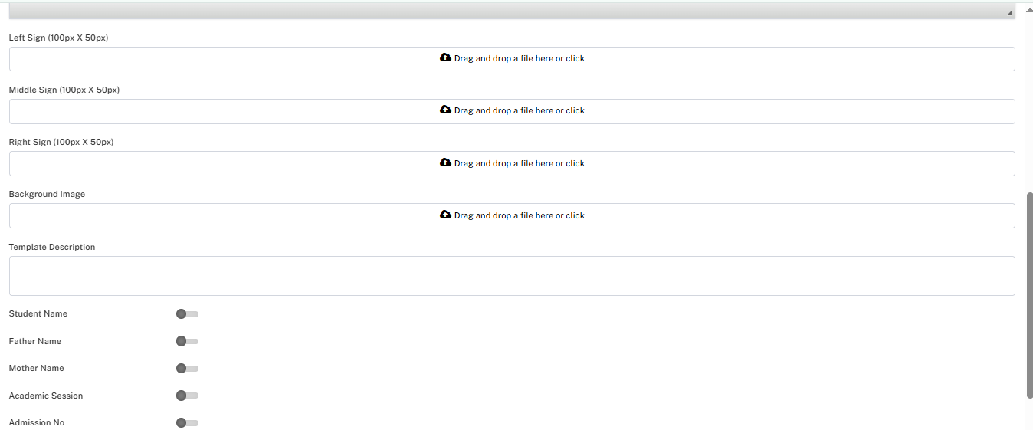Click the textarea resize handle at top
Screen dimensions: 1033x430
pos(1009,13)
